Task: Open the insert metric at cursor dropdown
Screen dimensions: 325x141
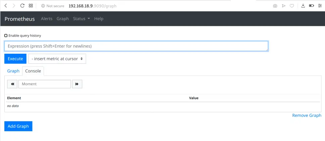Action: click(x=57, y=59)
